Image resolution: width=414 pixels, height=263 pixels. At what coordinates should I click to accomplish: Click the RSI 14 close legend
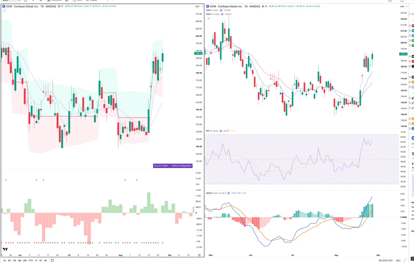(x=212, y=131)
